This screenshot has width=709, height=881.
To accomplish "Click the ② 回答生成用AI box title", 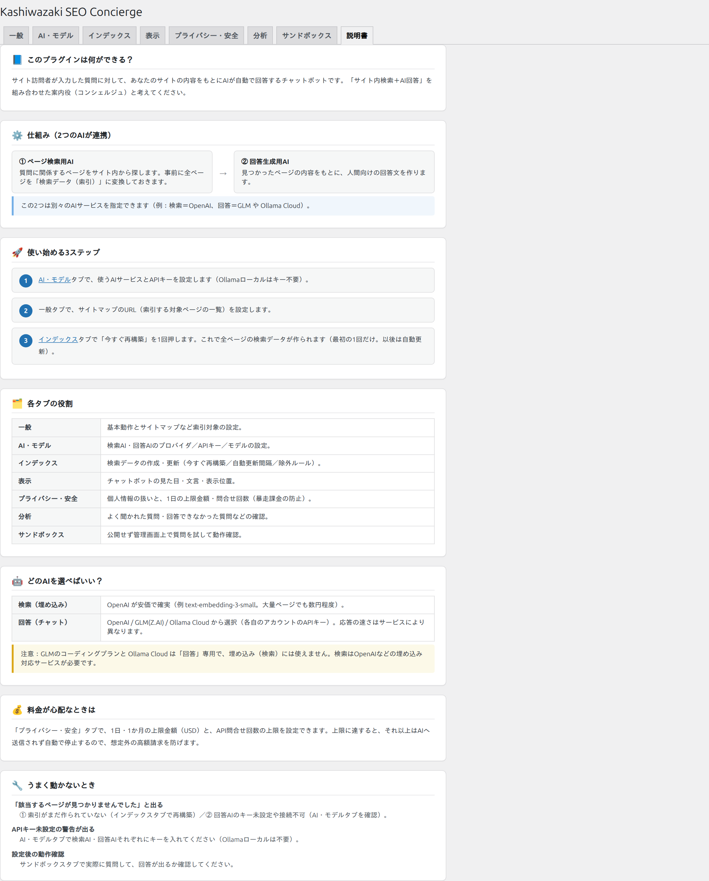I will [x=265, y=161].
